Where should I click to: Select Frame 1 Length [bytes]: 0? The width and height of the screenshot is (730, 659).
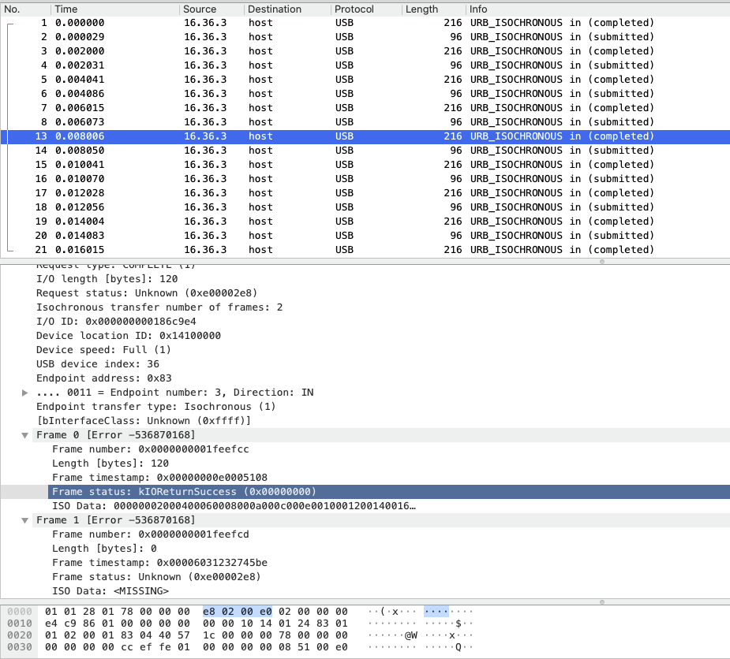pos(104,549)
